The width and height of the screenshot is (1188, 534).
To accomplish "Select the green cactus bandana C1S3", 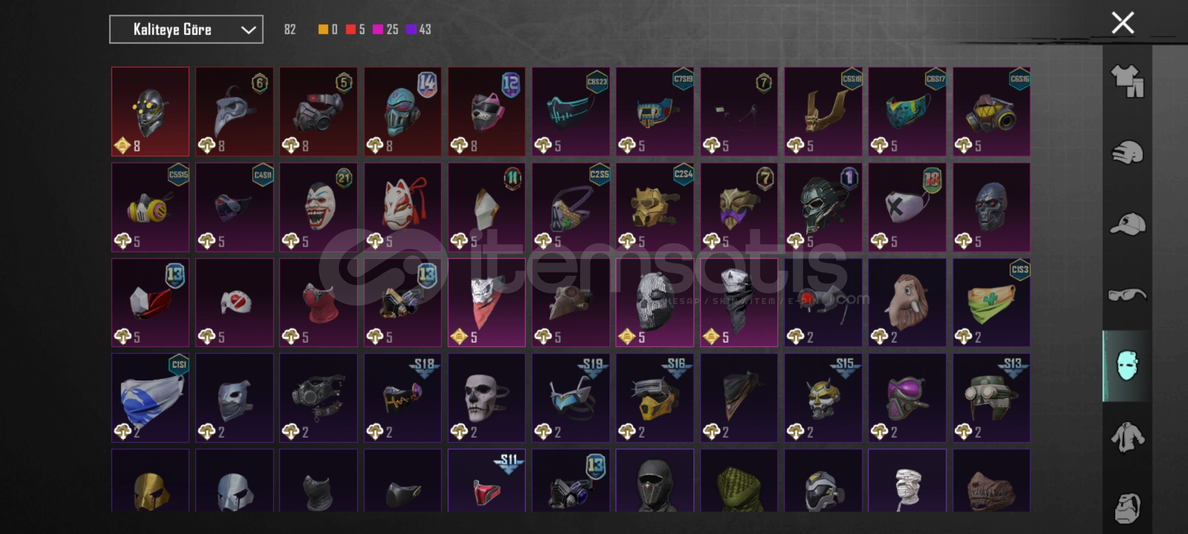I will 991,303.
